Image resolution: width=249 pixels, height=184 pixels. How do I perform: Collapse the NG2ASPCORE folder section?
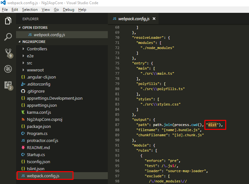pos(20,42)
